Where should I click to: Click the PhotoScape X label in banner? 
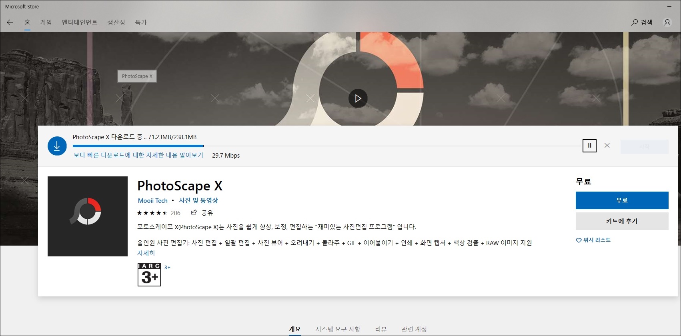[x=137, y=76]
